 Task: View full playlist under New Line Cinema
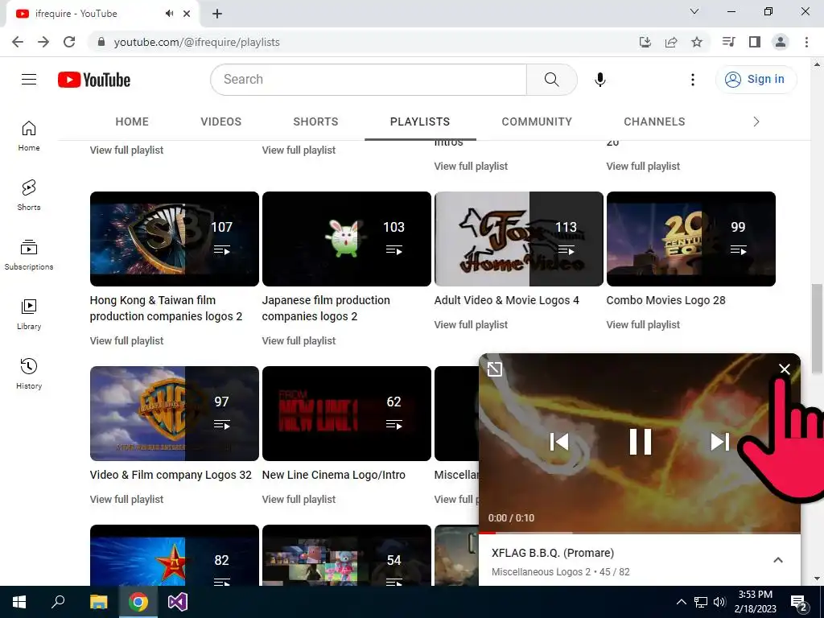tap(299, 499)
